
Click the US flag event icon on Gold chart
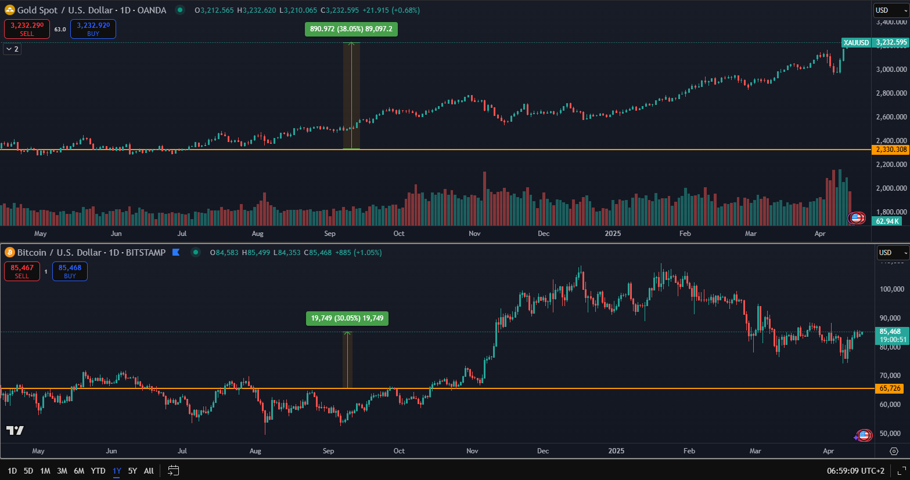[857, 219]
